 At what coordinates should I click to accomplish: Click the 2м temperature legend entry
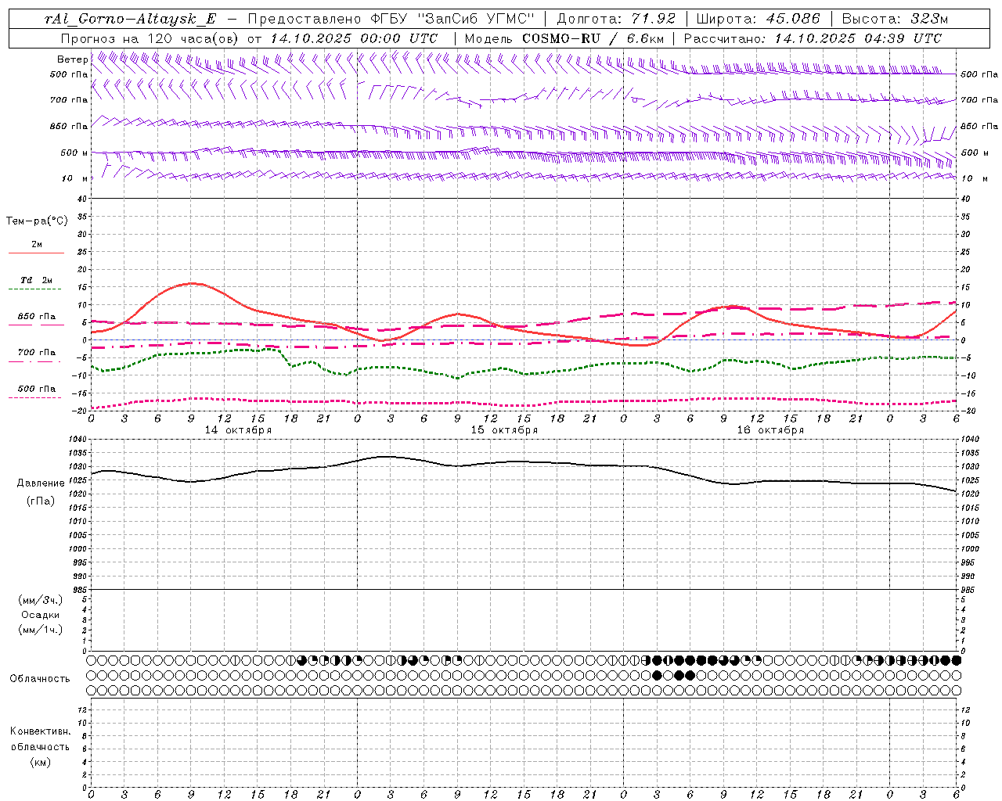pos(37,245)
